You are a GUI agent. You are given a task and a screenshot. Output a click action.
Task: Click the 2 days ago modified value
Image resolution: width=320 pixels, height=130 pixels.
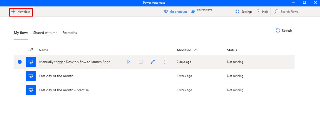click(184, 62)
